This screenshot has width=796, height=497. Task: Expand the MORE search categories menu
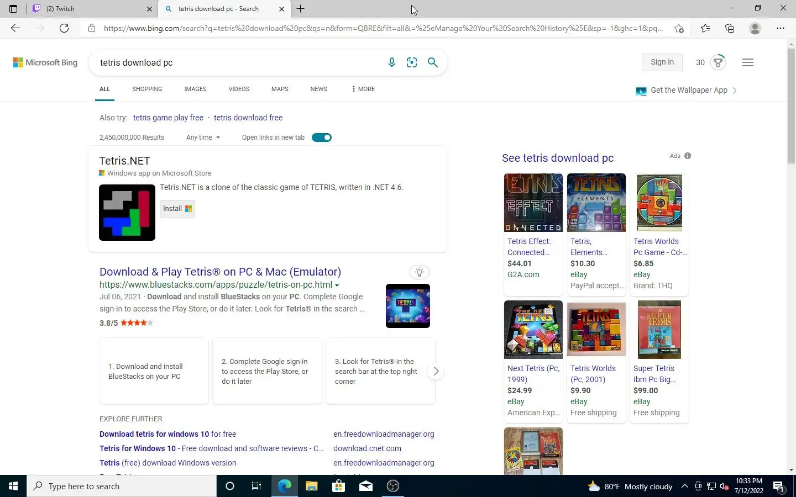click(x=363, y=89)
